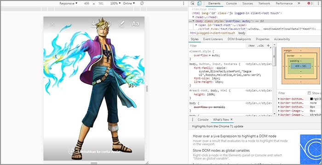322x165 pixels.
Task: Click the download icon on the story
Action: [x=94, y=24]
